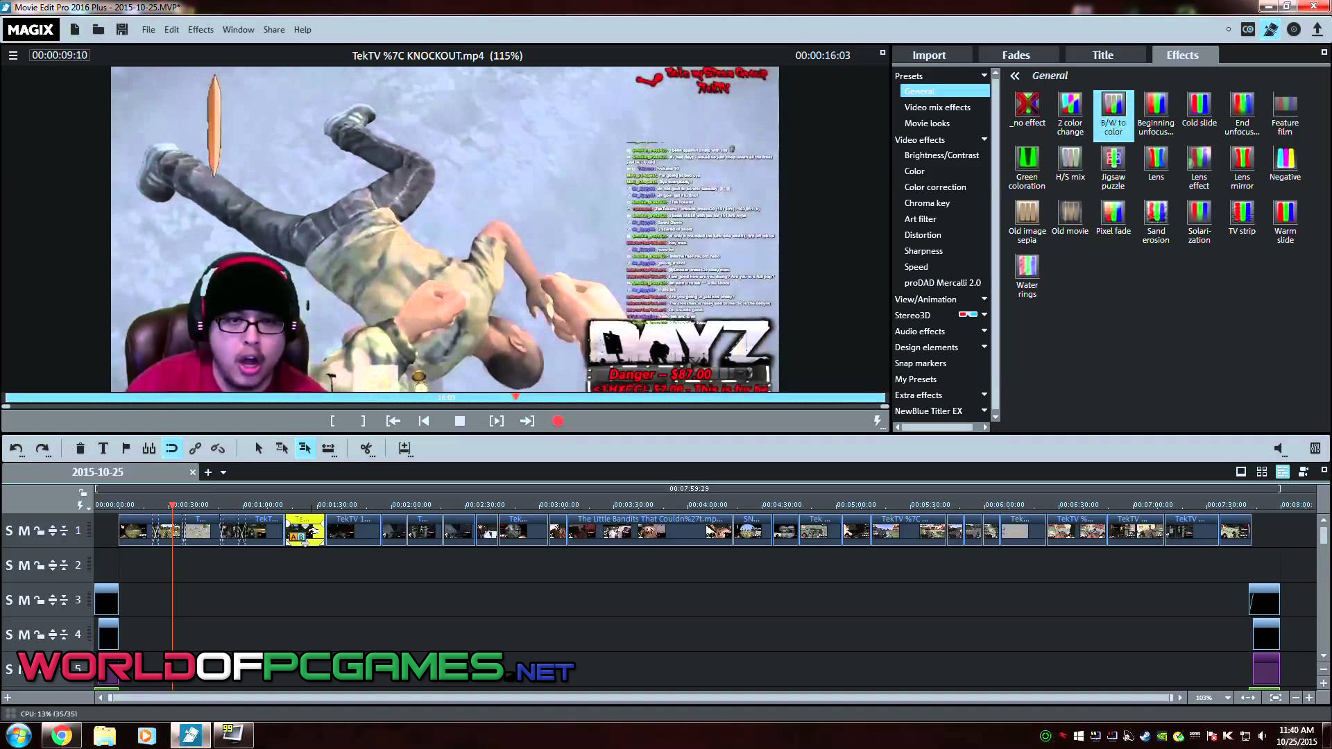
Task: Go back with the double-chevron beside General
Action: (1015, 76)
